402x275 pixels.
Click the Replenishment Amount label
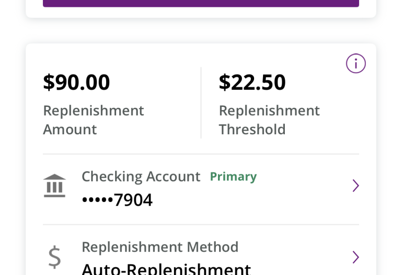tap(93, 120)
